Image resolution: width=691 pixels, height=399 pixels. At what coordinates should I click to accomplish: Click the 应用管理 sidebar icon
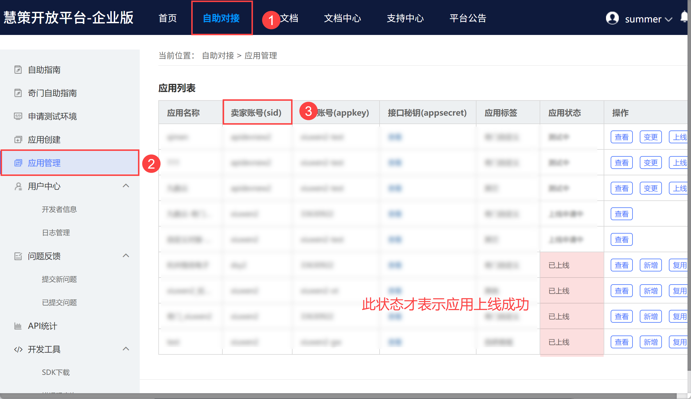tap(18, 163)
